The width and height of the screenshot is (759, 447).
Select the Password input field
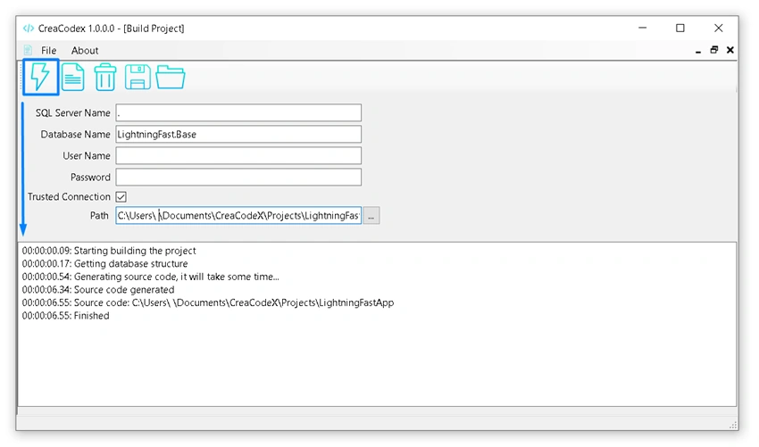pos(238,177)
